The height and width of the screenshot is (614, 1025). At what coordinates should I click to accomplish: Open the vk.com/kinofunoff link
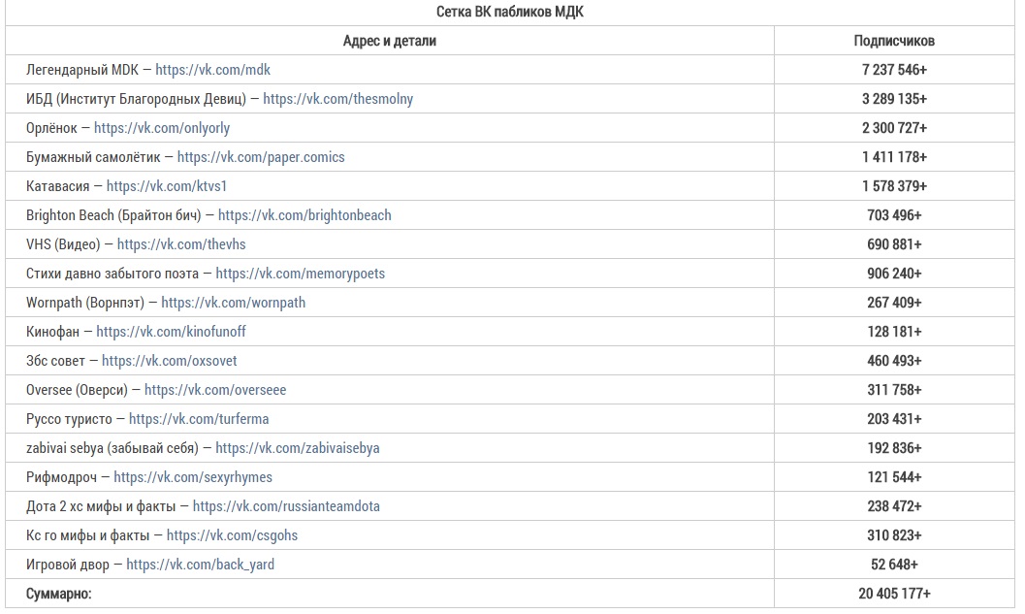click(x=172, y=332)
